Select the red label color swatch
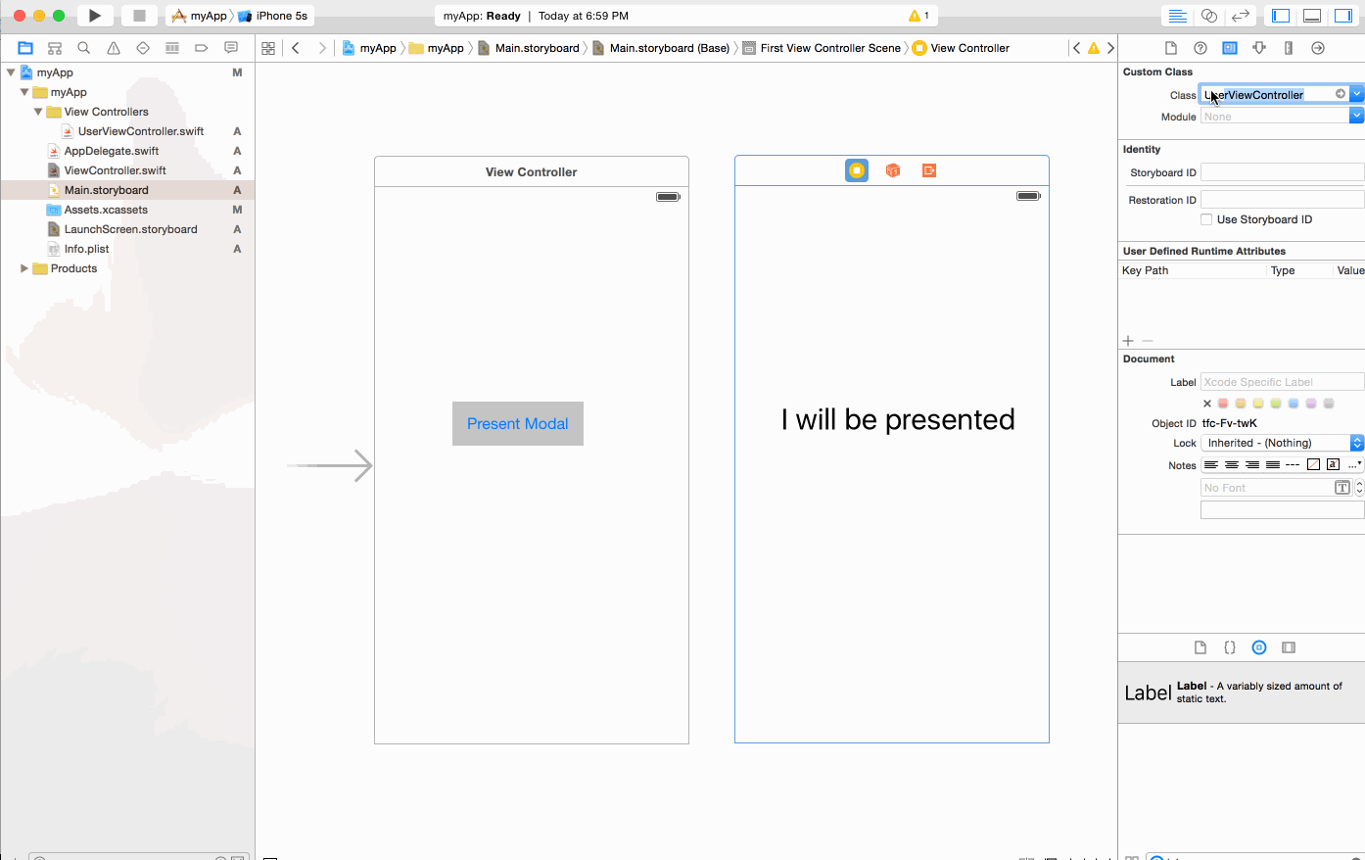 (x=1223, y=404)
